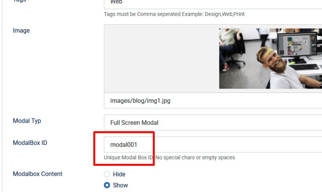
Task: Click the Tags input containing "Web"
Action: coord(213,2)
